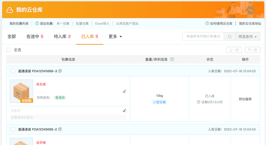The height and width of the screenshot is (145, 266).
Task: Open the 筛选条件 filter dropdown
Action: [248, 36]
